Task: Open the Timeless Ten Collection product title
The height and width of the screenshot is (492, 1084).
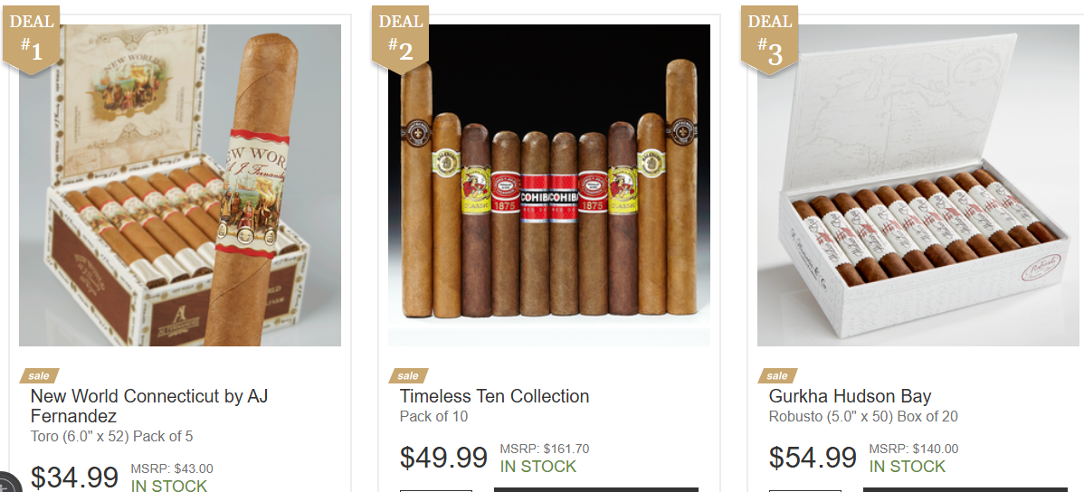Action: click(x=494, y=397)
